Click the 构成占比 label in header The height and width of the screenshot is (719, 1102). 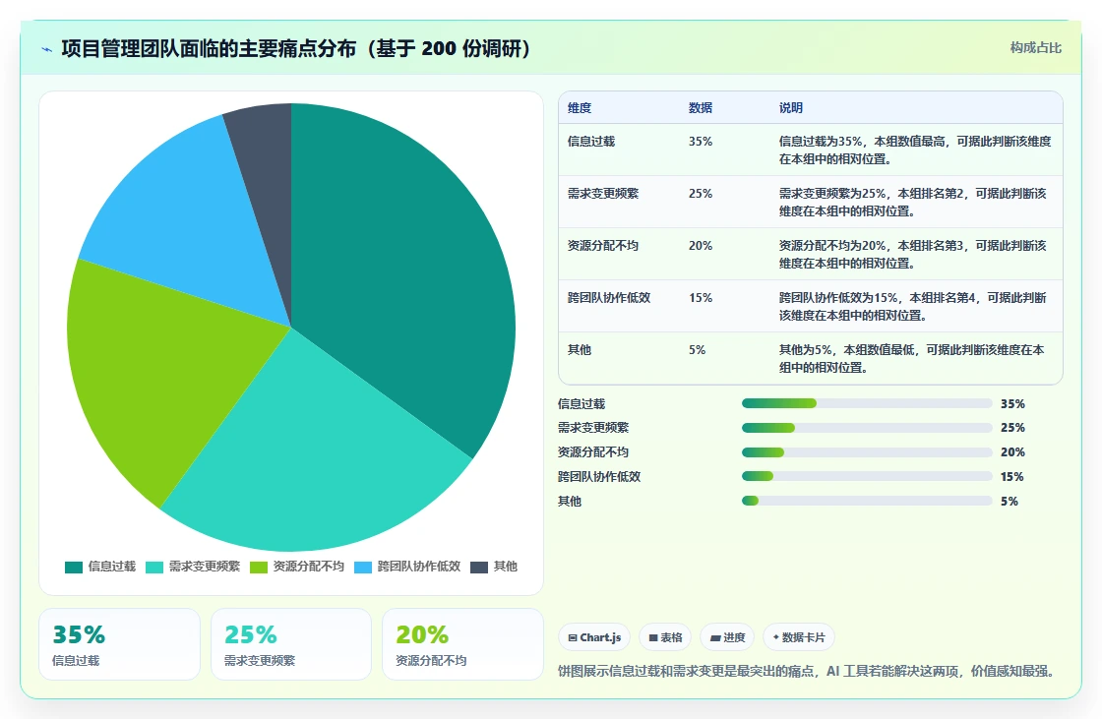[x=1035, y=48]
